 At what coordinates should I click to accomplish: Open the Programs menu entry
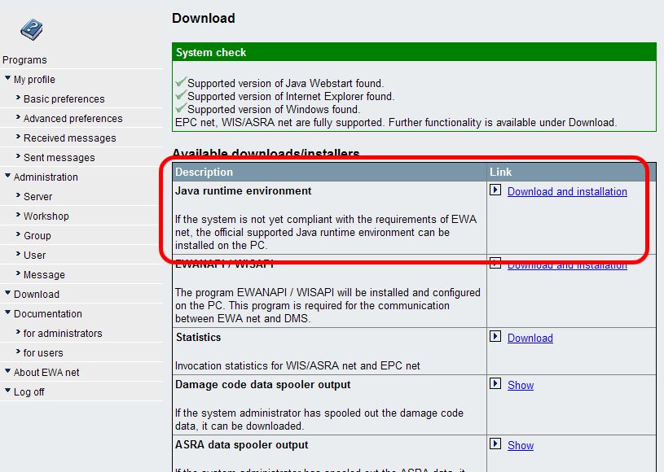[x=24, y=60]
